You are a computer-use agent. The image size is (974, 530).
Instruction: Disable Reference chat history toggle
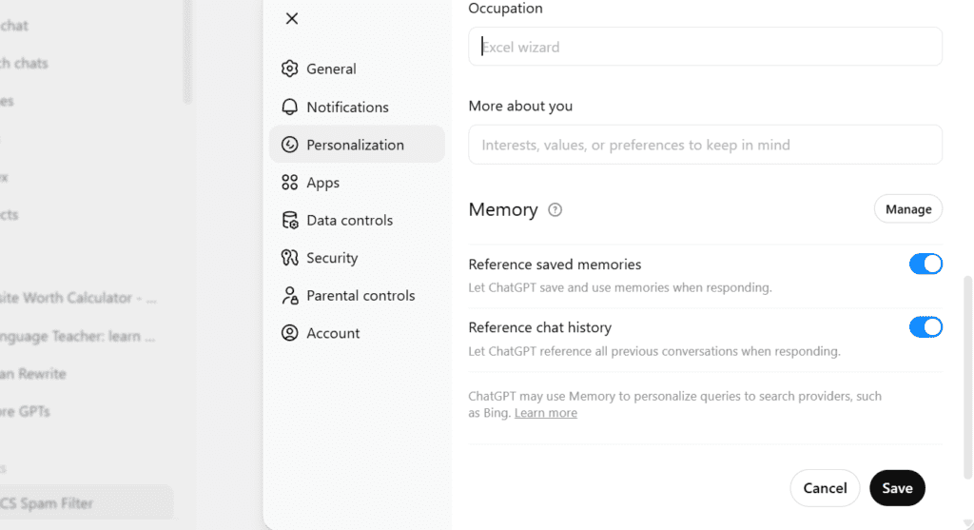(x=925, y=326)
